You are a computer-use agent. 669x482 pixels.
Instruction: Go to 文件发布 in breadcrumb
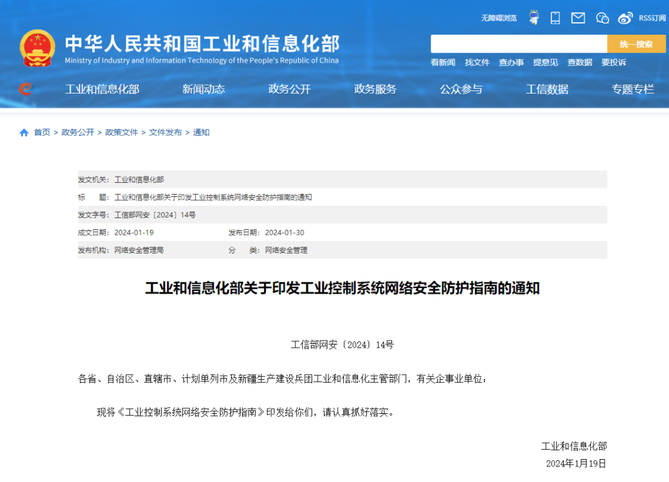(x=165, y=132)
